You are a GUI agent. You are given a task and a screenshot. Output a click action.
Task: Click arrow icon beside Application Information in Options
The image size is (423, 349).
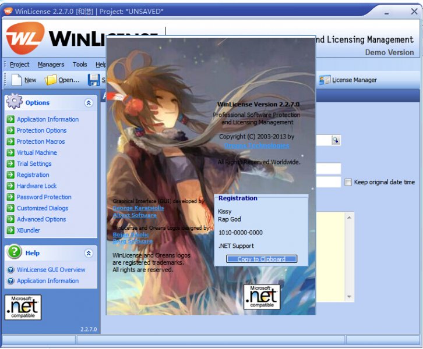tap(10, 119)
